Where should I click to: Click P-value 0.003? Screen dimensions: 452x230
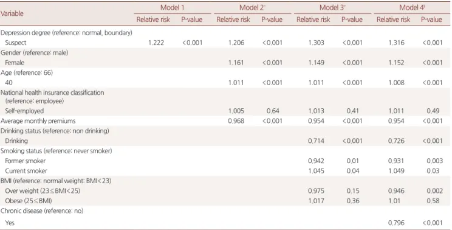(435, 161)
